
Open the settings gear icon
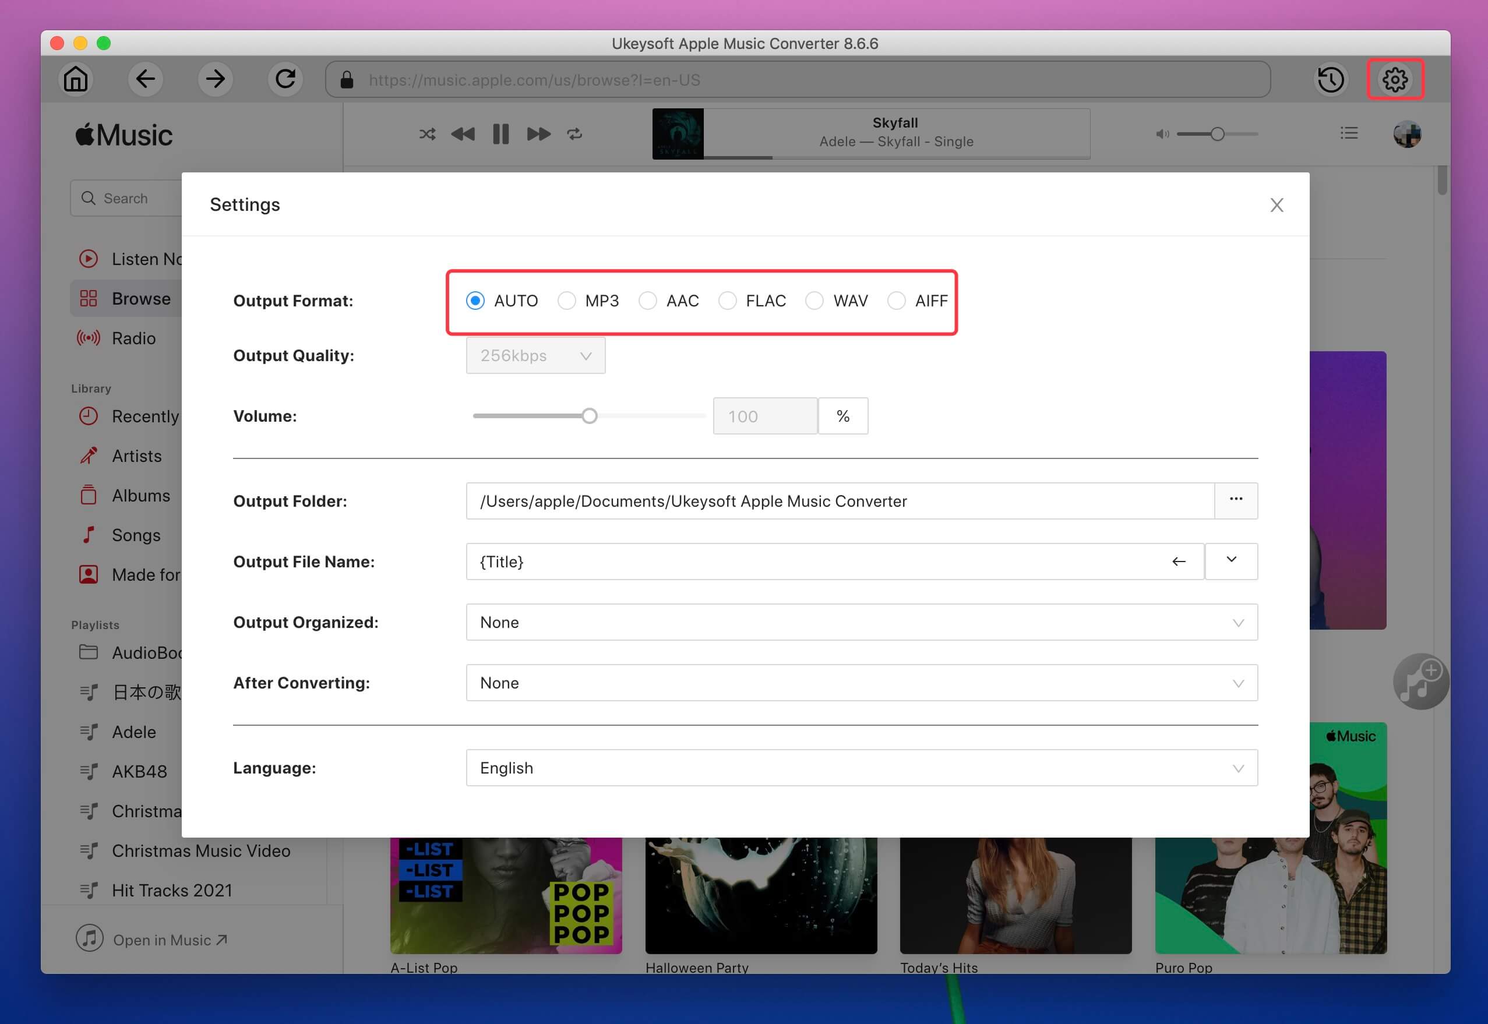click(1395, 79)
